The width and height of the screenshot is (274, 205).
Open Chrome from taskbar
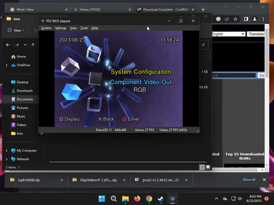(149, 199)
